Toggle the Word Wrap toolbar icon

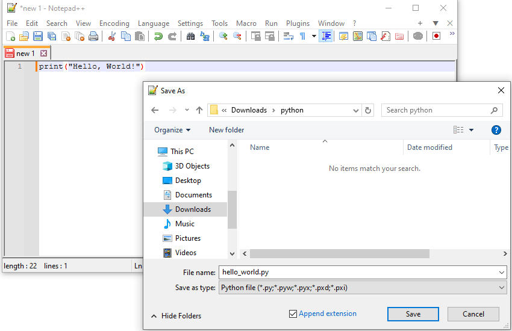pos(289,36)
